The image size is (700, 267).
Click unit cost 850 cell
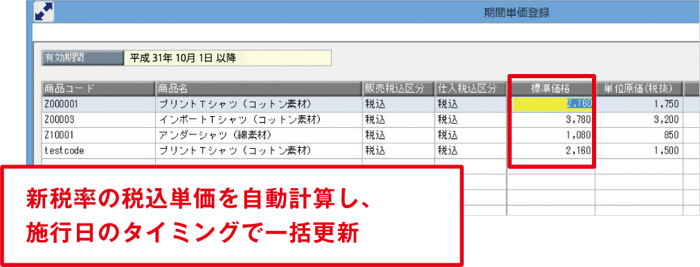coord(639,135)
